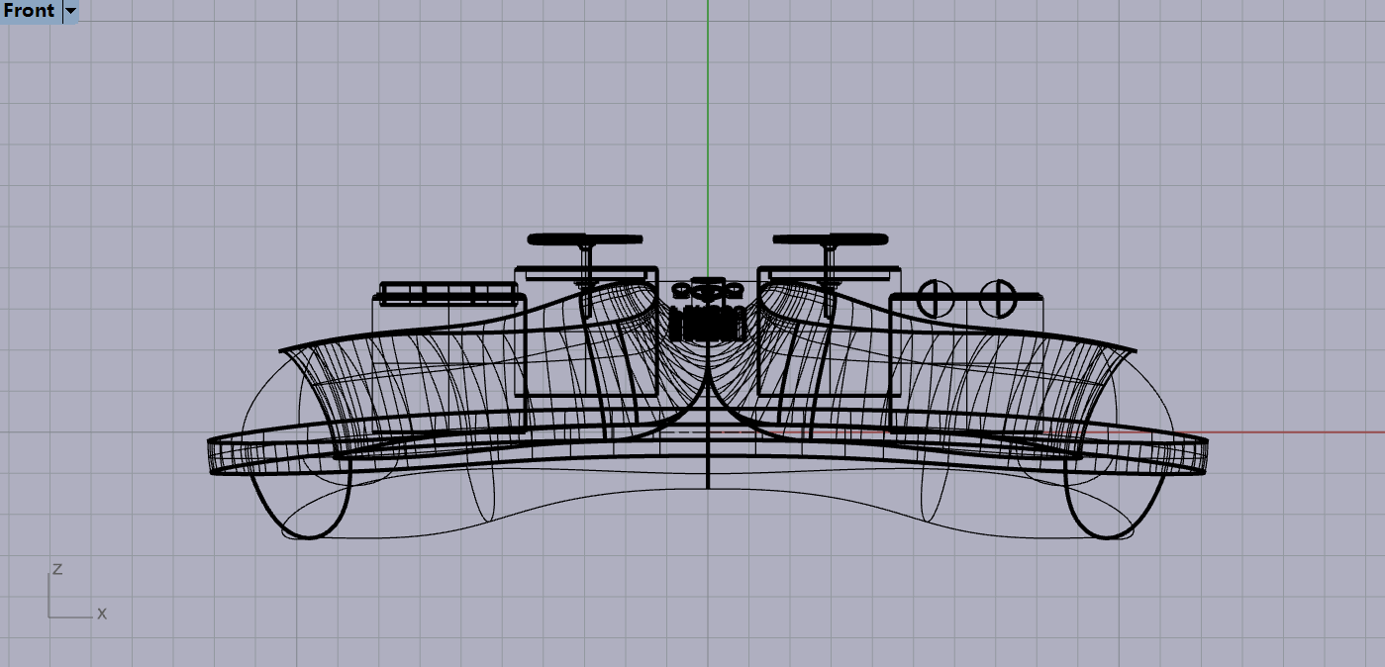Click the Front viewport title label
The height and width of the screenshot is (667, 1385).
(30, 11)
